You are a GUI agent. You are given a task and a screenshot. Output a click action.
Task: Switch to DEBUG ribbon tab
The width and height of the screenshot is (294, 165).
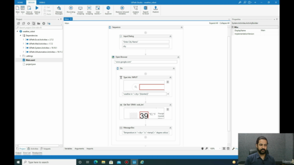tap(42, 2)
